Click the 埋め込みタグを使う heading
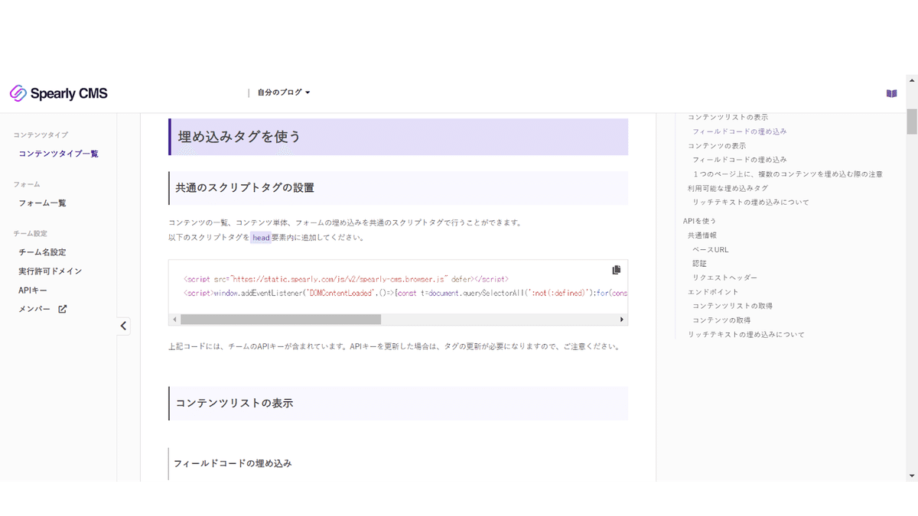The image size is (918, 516). click(x=239, y=137)
